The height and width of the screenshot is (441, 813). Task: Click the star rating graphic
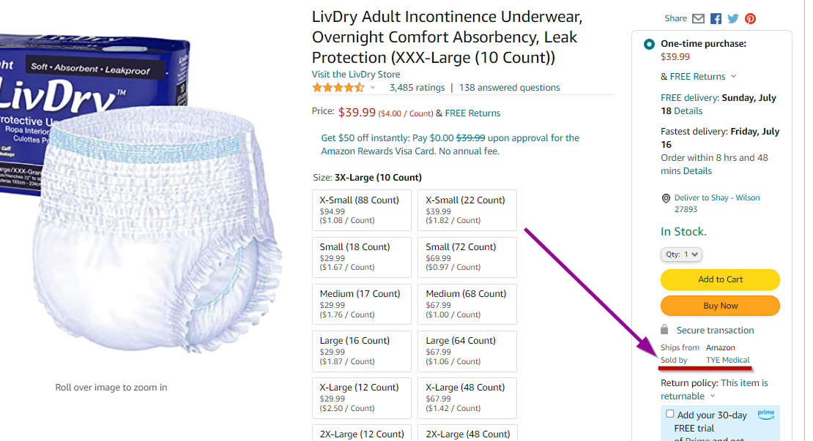pyautogui.click(x=338, y=88)
